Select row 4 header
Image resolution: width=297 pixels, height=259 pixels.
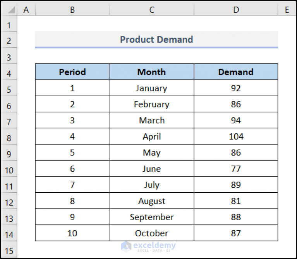click(9, 72)
